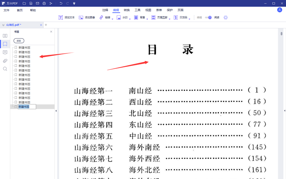Select the bookmark panel icon in sidebar
The height and width of the screenshot is (179, 286).
(5, 44)
